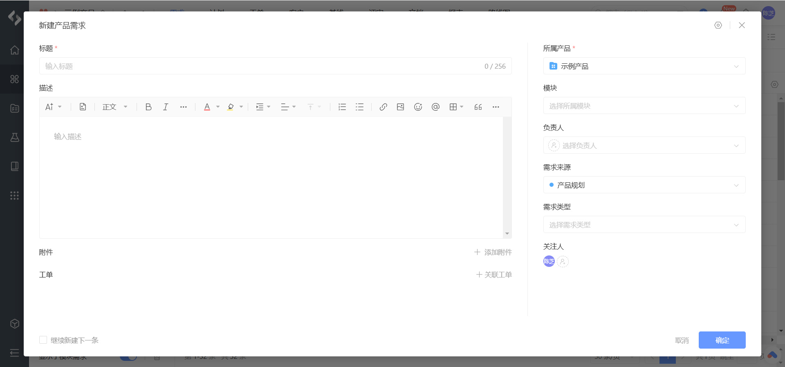
Task: Open the 选择负责人 dropdown
Action: point(644,145)
